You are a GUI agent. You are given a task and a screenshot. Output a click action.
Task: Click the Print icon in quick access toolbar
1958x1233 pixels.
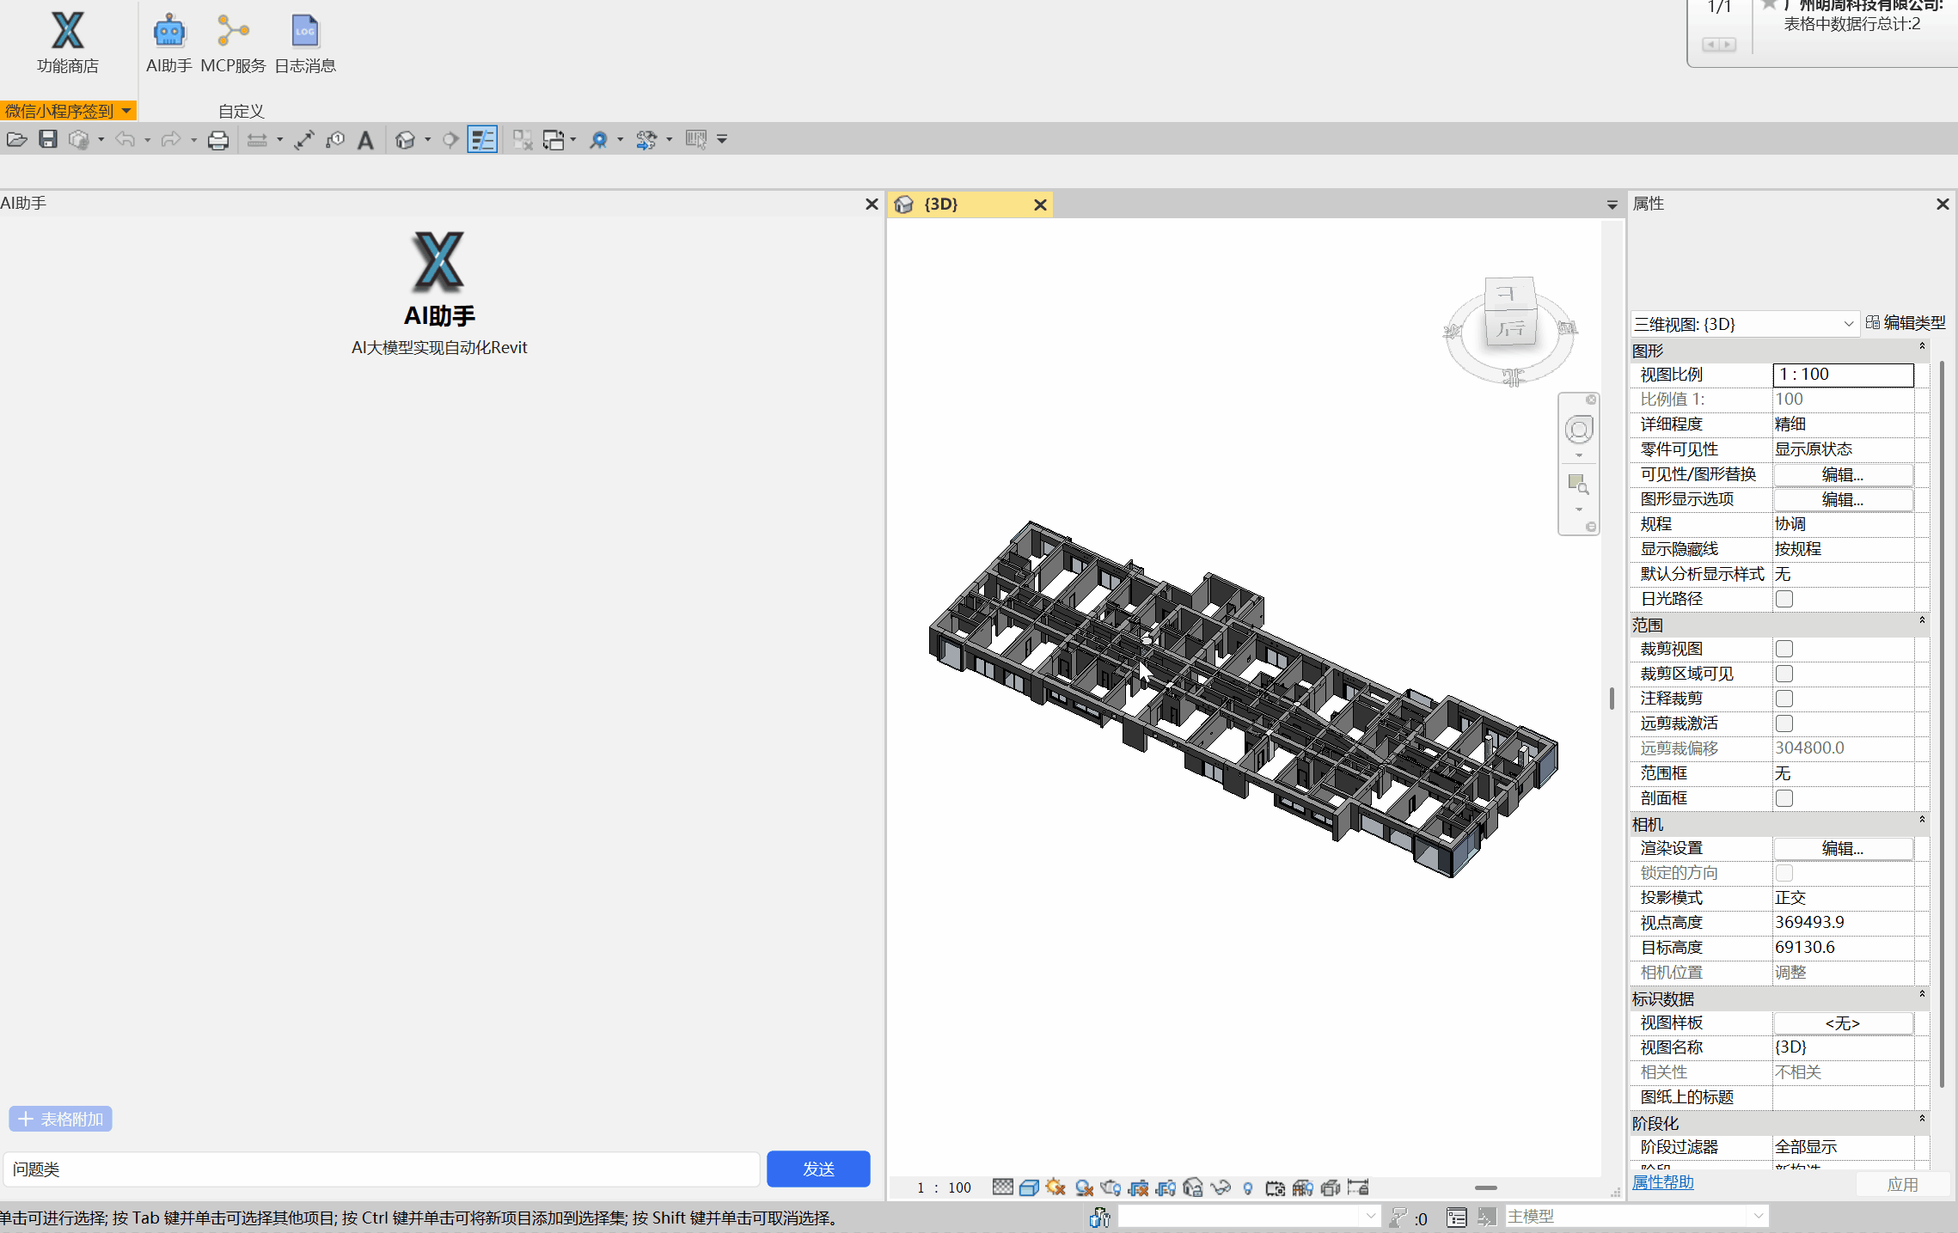coord(218,139)
